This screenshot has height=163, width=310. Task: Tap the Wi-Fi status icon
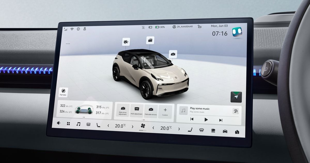[72, 29]
